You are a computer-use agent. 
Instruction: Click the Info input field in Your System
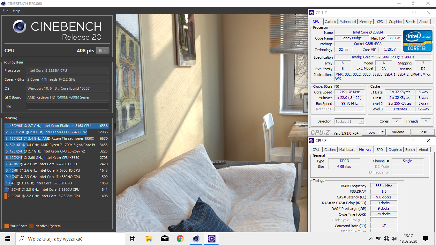pos(67,106)
